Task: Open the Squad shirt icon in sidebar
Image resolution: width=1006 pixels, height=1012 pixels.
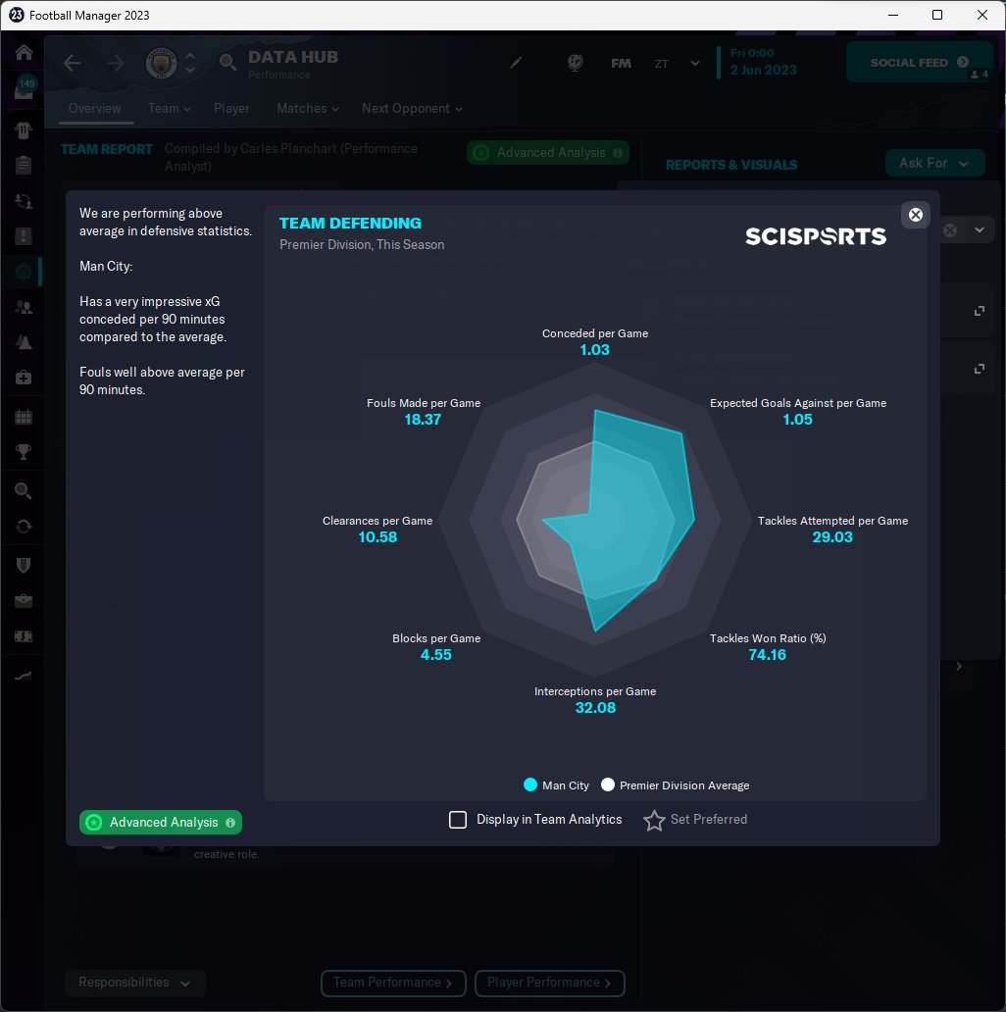Action: click(24, 130)
